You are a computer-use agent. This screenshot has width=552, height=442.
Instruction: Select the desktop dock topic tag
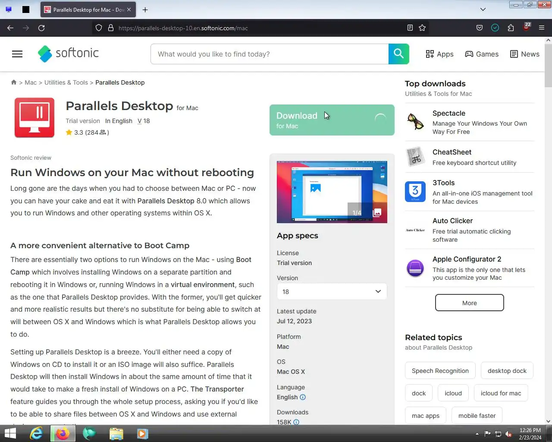point(507,371)
